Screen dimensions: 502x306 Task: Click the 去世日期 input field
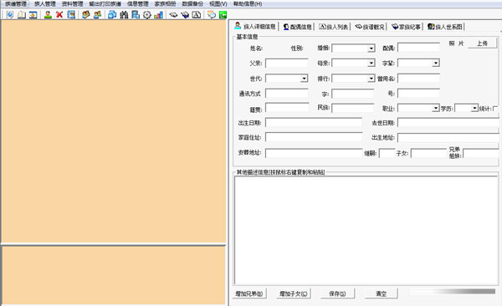pos(448,123)
